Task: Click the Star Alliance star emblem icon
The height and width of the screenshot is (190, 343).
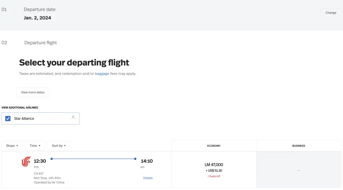Action: [x=73, y=117]
